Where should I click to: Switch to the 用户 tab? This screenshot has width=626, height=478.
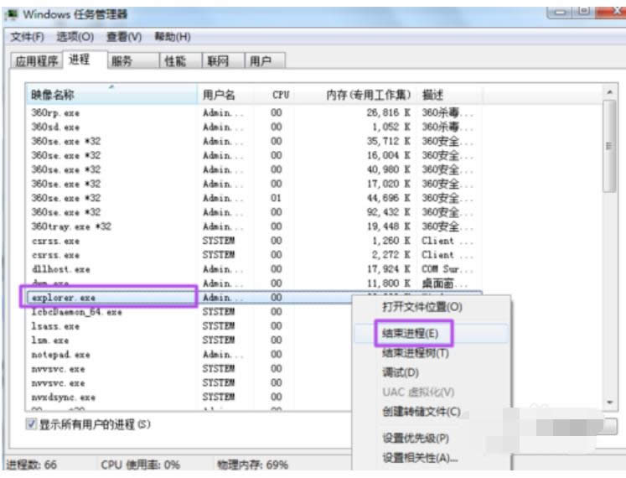point(264,61)
